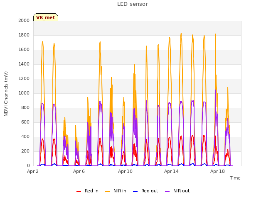The image size is (266, 199).
Task: Click the Apr 14 x-axis tick label
Action: click(171, 171)
